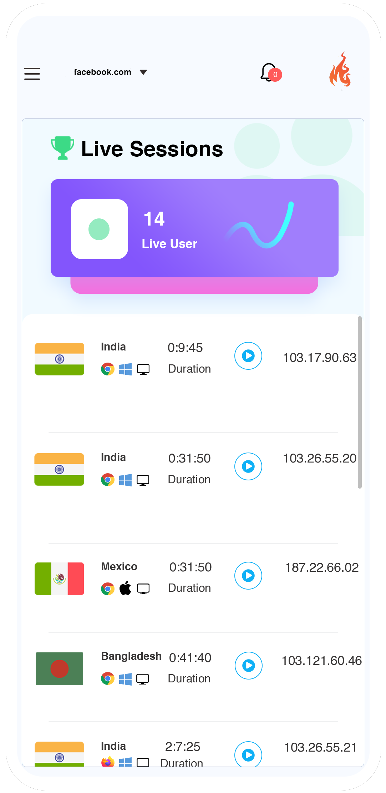Play the session recording for IP 103.17.90.63
This screenshot has height=793, width=386.
[x=248, y=356]
